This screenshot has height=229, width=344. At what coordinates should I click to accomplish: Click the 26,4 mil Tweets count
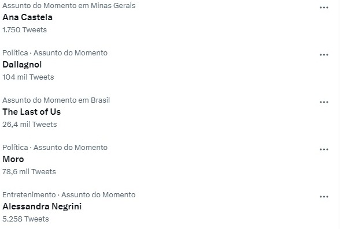tap(29, 125)
